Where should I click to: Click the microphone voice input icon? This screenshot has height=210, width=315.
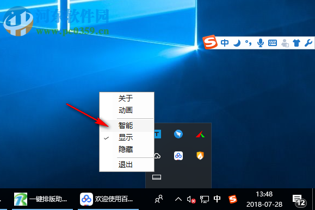pos(261,43)
